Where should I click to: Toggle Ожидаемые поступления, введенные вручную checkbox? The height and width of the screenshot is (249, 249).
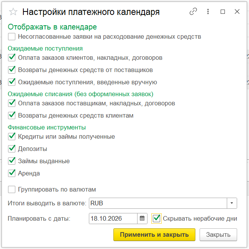[x=11, y=82]
